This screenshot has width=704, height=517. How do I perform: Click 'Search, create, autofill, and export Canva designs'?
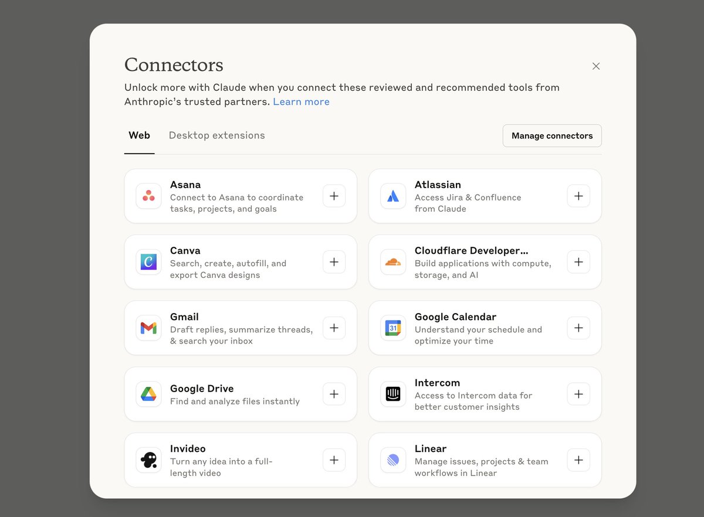pyautogui.click(x=228, y=269)
